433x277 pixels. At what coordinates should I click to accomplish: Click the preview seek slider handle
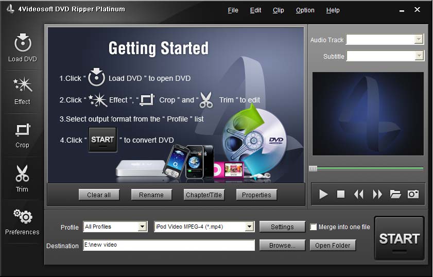coord(313,168)
